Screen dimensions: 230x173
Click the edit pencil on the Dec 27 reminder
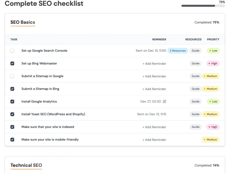pos(164,101)
